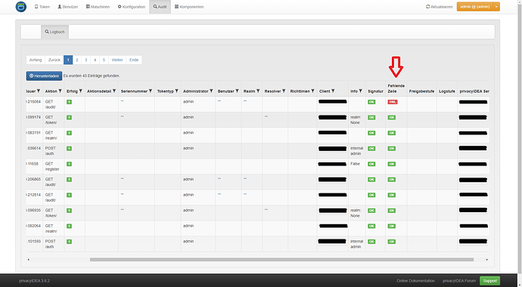Filter the Tokentyp column

[177, 91]
